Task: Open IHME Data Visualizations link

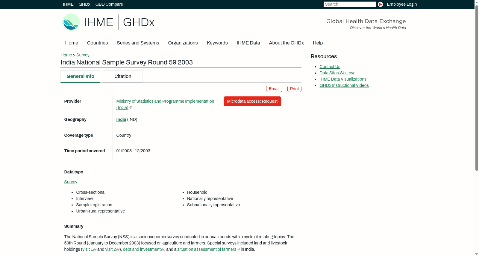Action: pos(343,79)
